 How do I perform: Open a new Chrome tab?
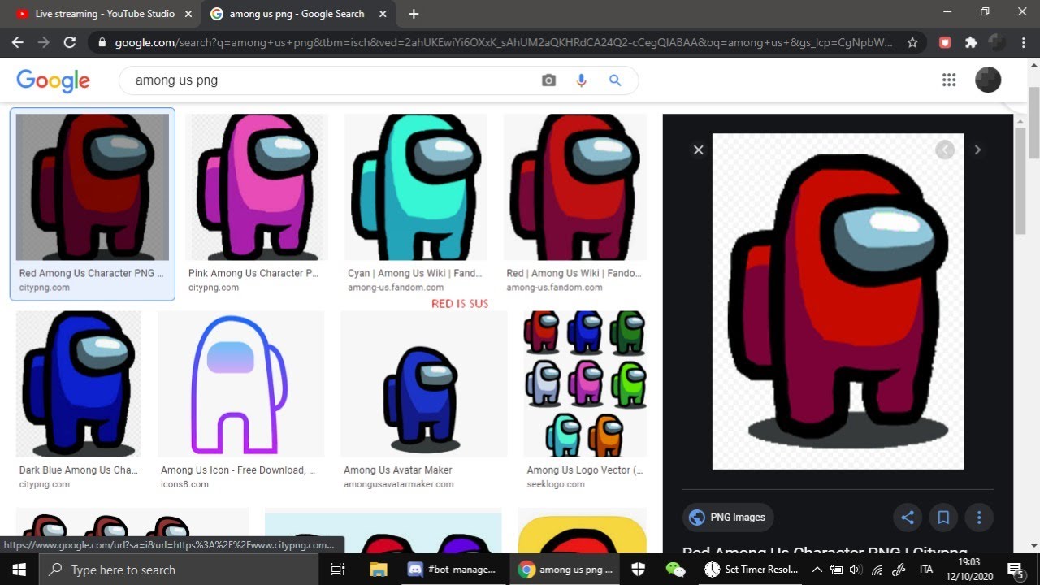pyautogui.click(x=414, y=14)
